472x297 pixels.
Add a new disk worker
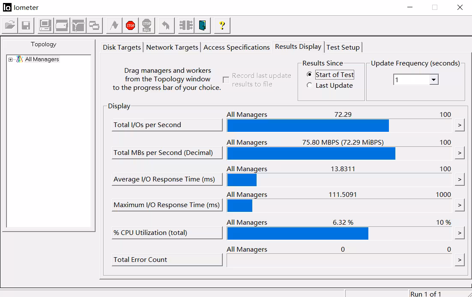[62, 25]
